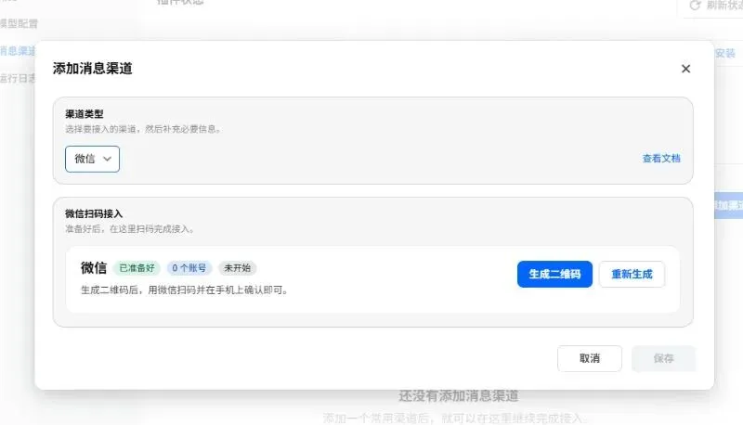The height and width of the screenshot is (425, 743).
Task: Open 模型配置 in the background sidebar
Action: pyautogui.click(x=19, y=24)
